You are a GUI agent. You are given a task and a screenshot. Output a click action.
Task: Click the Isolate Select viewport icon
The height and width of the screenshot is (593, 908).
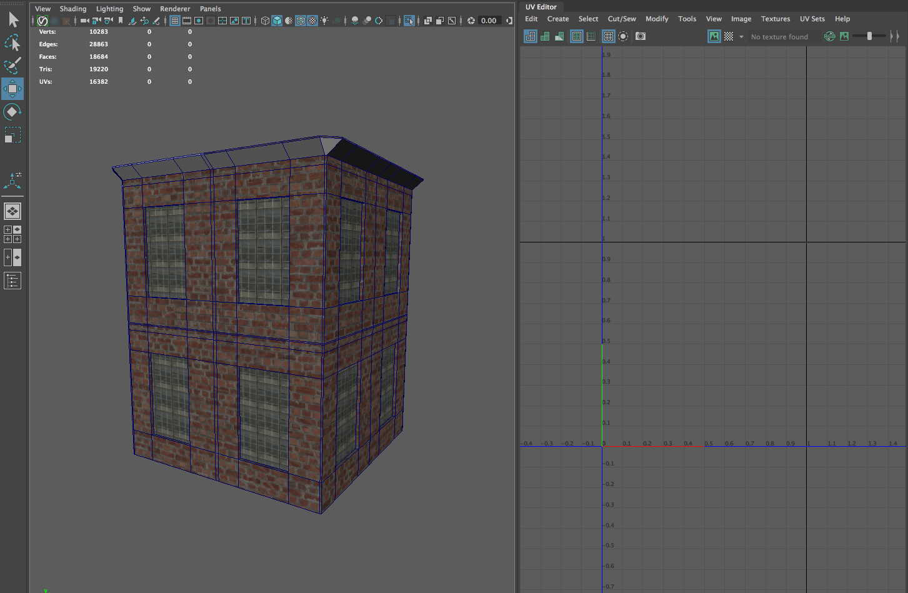click(x=409, y=21)
